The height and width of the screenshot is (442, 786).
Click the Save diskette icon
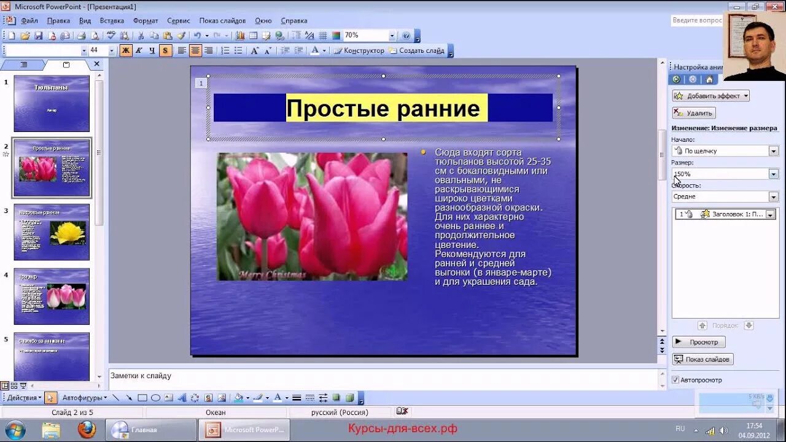pos(39,36)
